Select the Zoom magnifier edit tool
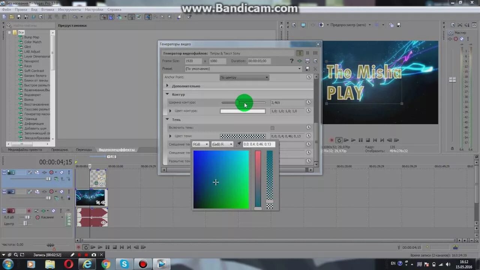This screenshot has height=270, width=480. pos(169,16)
